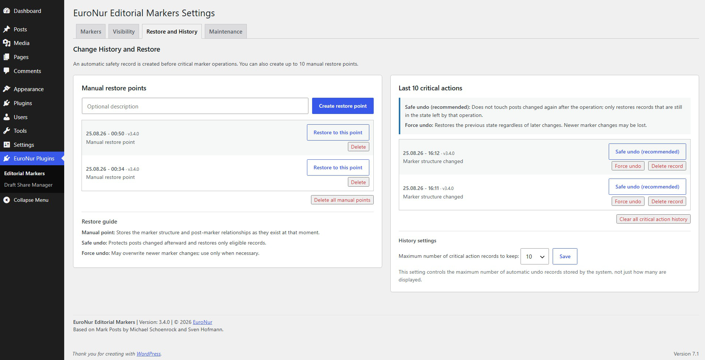This screenshot has height=360, width=705.
Task: Select the Restore and History tab
Action: click(x=172, y=31)
